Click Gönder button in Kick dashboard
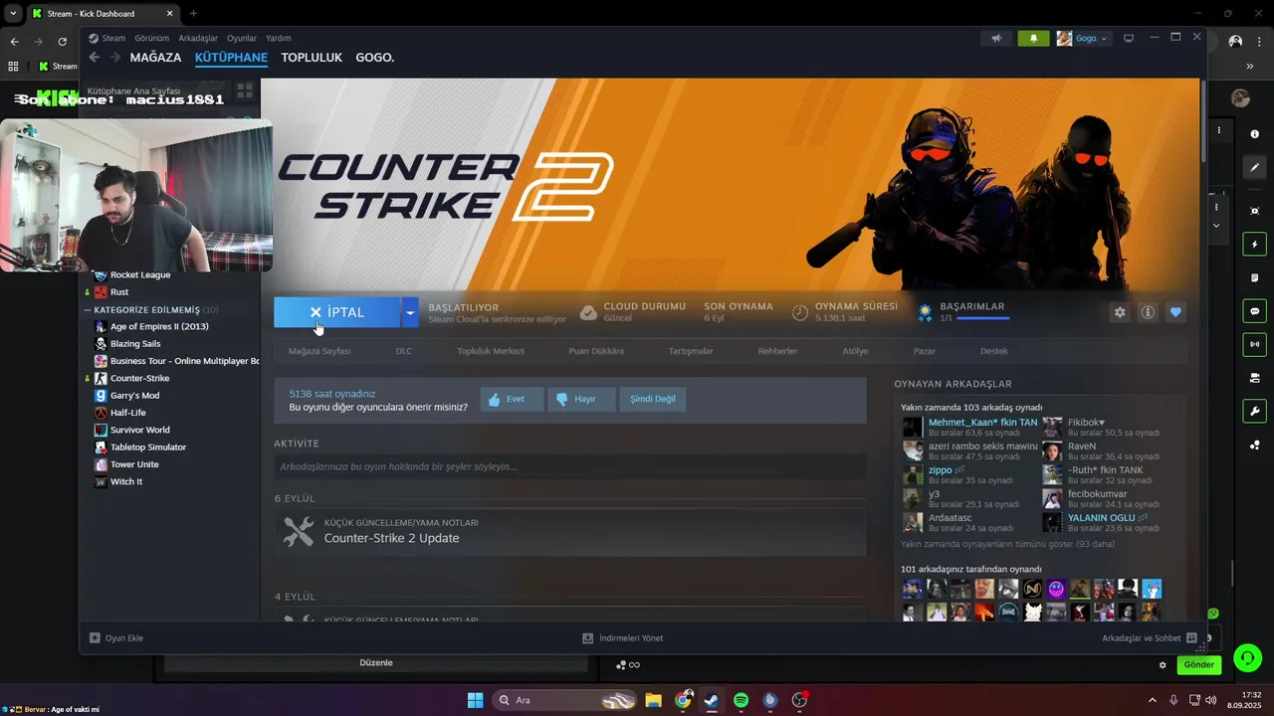This screenshot has width=1274, height=716. point(1198,664)
